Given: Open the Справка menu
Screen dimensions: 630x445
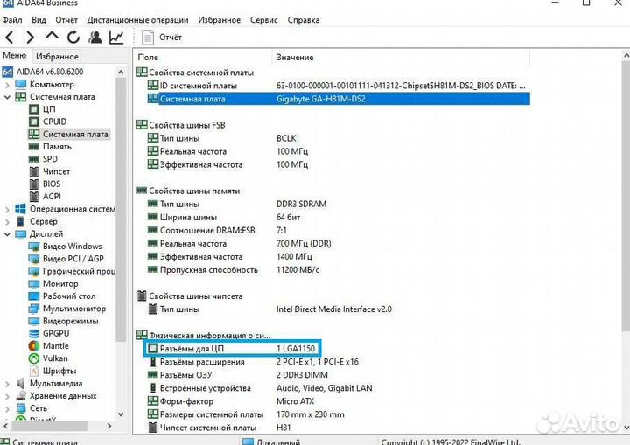Looking at the screenshot, I should [x=304, y=20].
